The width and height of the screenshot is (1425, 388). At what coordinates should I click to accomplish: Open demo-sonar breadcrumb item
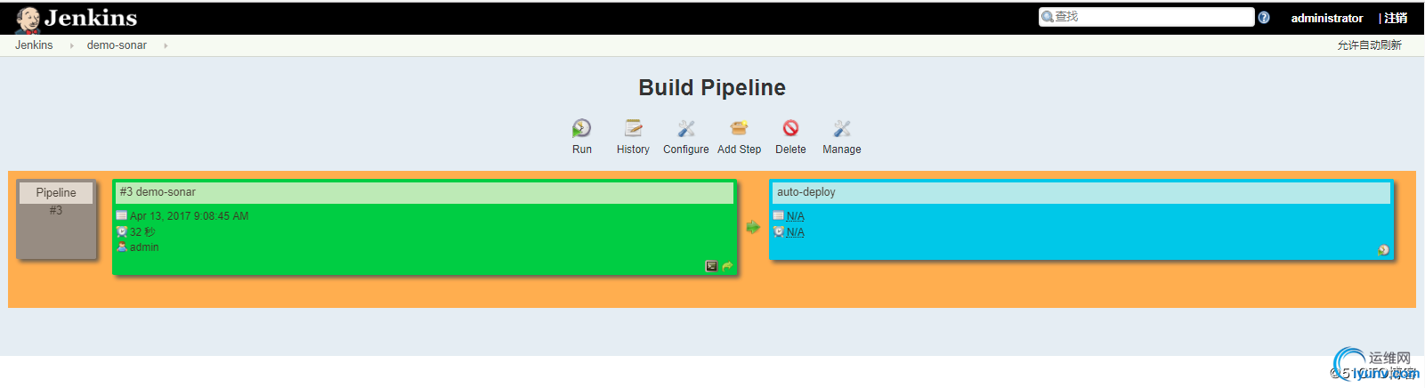tap(117, 45)
